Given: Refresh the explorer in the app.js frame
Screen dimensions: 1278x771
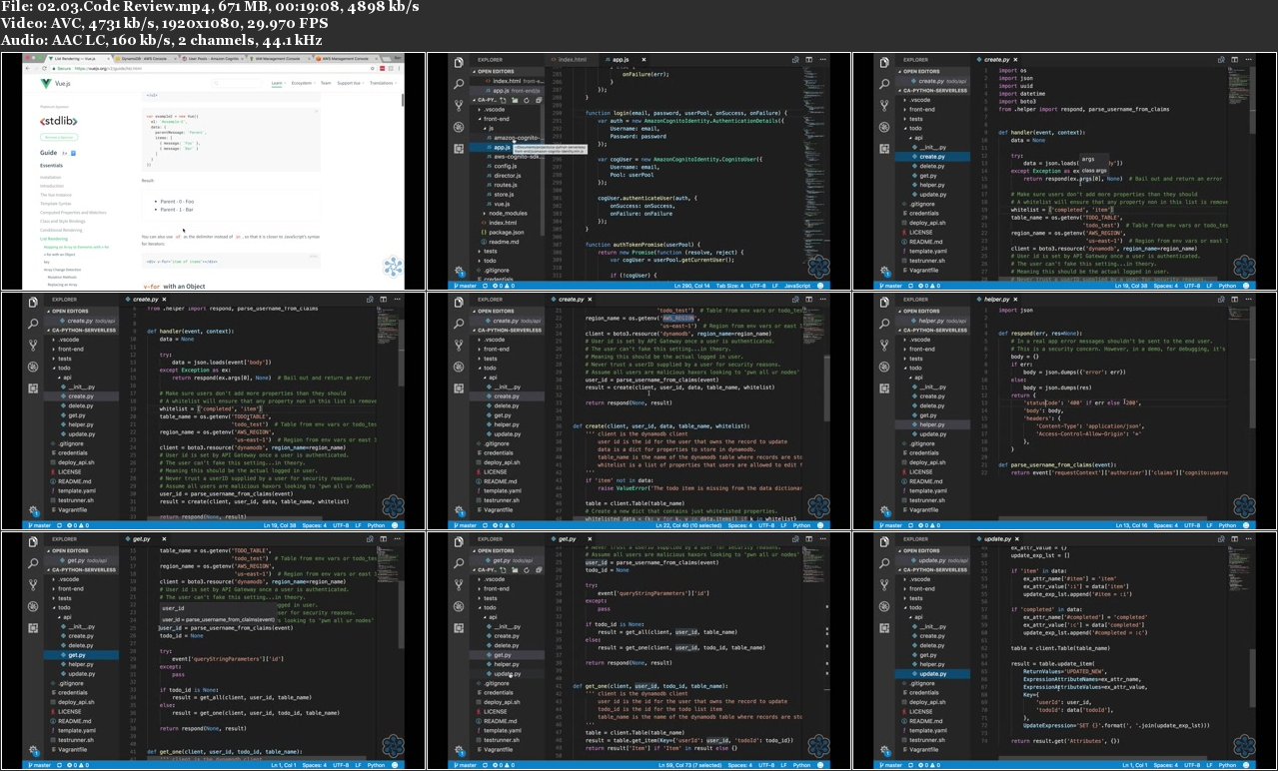Looking at the screenshot, I should point(526,100).
